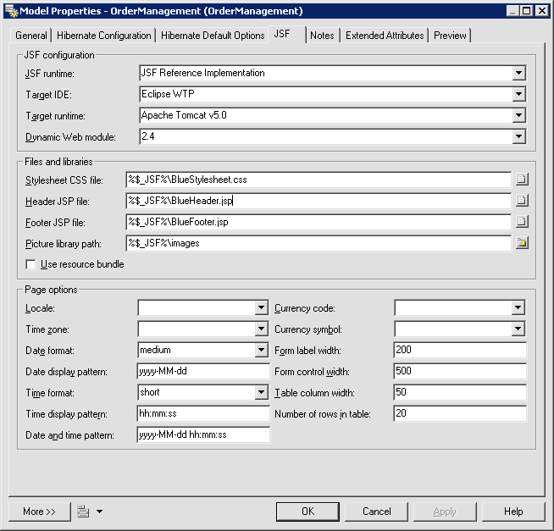
Task: Click the Model Properties title bar icon
Action: tap(12, 11)
